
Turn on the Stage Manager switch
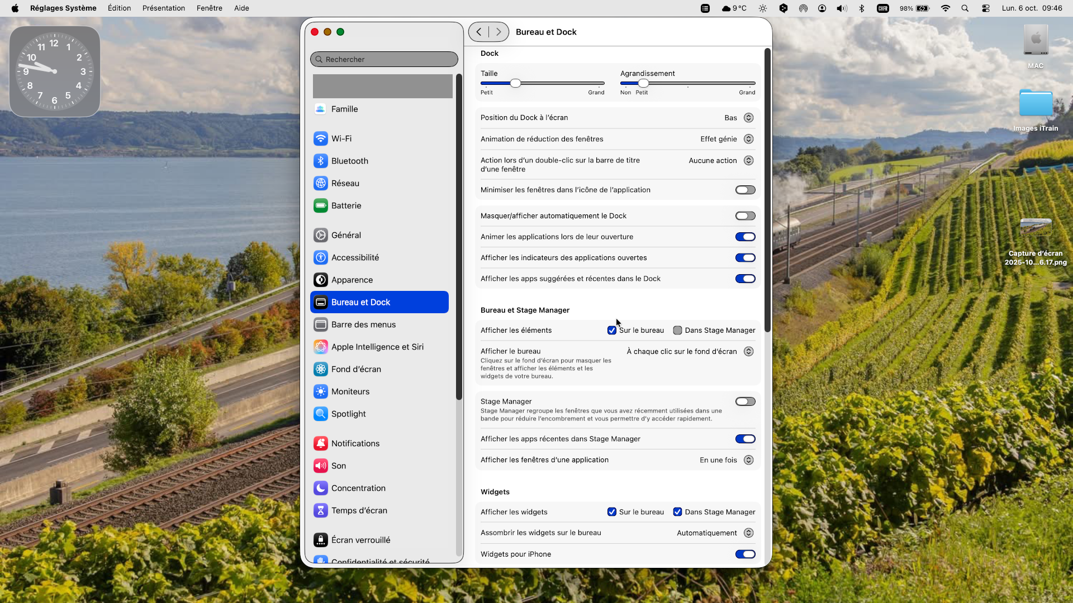pos(745,401)
